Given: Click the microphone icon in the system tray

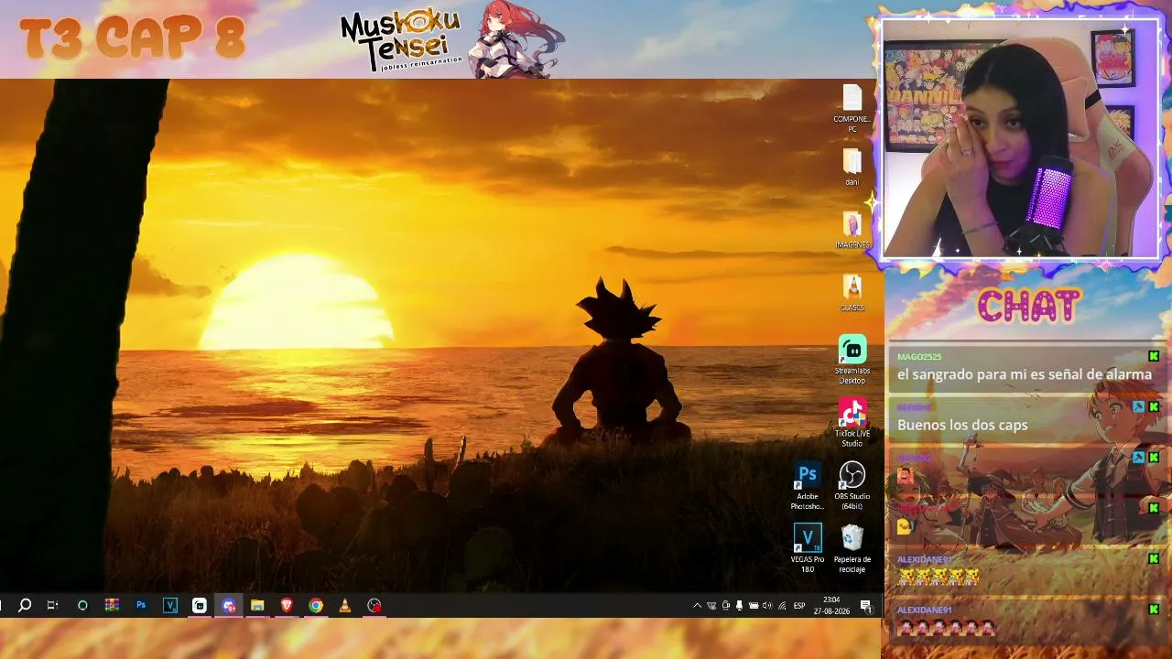Looking at the screenshot, I should 739,605.
